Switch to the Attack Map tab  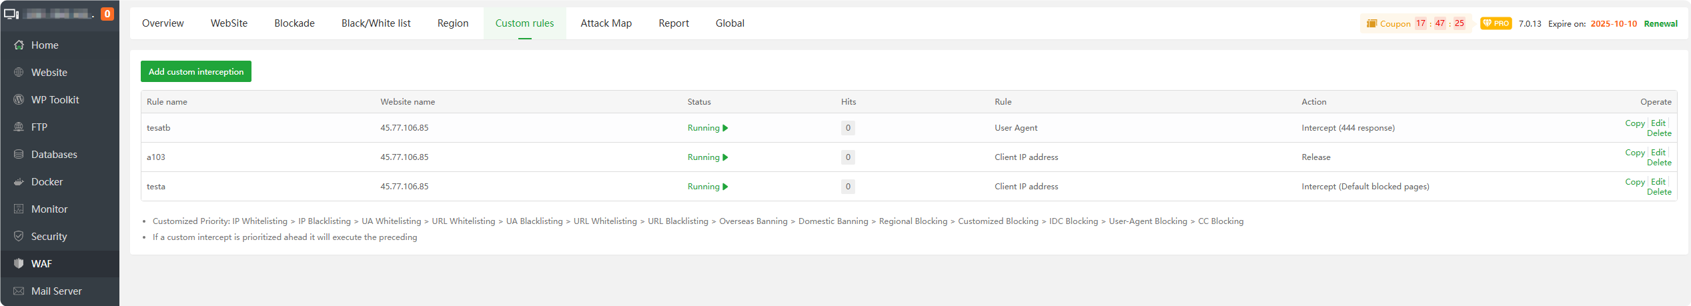pyautogui.click(x=606, y=23)
